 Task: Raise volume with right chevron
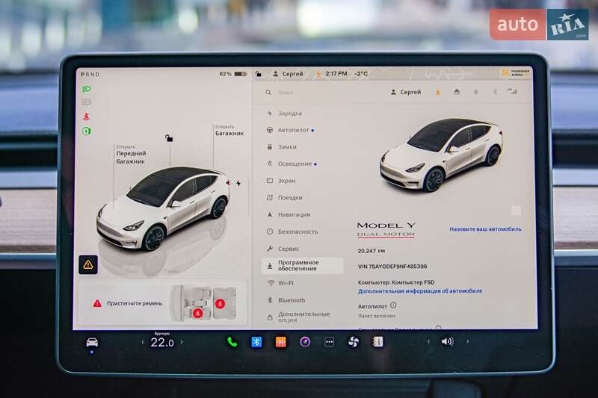(468, 341)
